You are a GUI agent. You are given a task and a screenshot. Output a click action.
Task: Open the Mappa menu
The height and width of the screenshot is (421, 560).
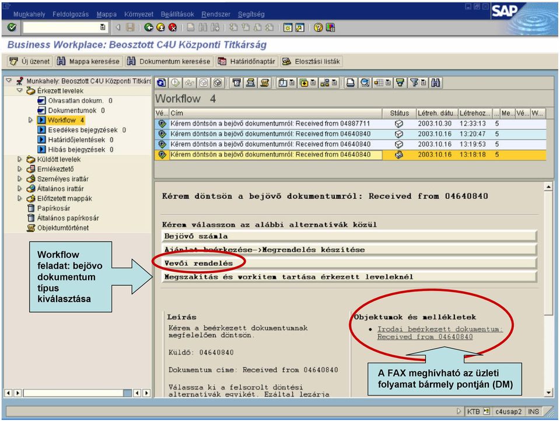[x=106, y=14]
